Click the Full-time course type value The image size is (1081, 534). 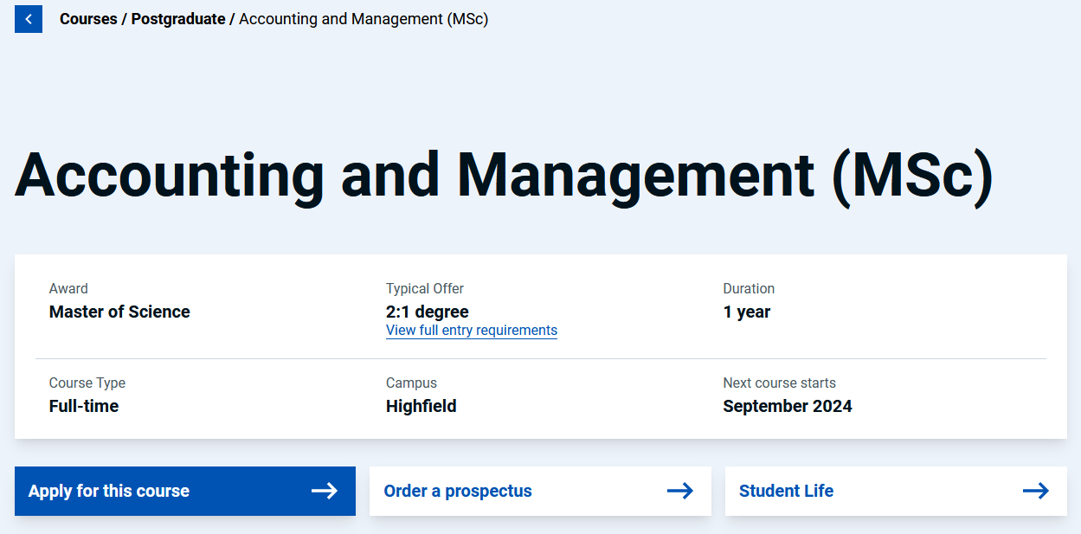point(84,407)
